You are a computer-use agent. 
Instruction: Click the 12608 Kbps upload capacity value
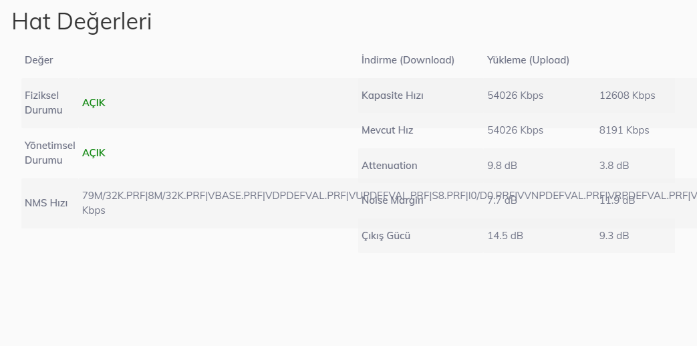coord(627,96)
